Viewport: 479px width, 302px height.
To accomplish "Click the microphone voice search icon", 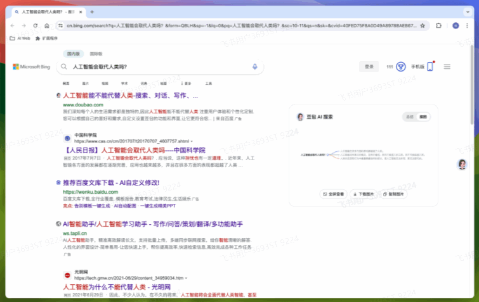I will tap(255, 66).
